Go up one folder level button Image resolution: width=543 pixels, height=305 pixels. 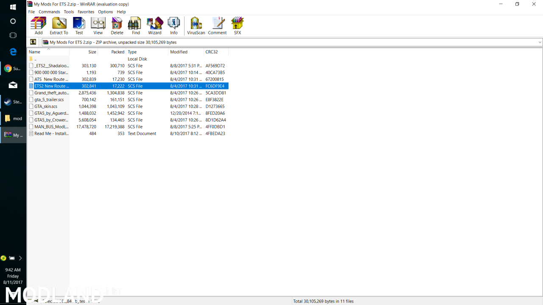point(33,42)
